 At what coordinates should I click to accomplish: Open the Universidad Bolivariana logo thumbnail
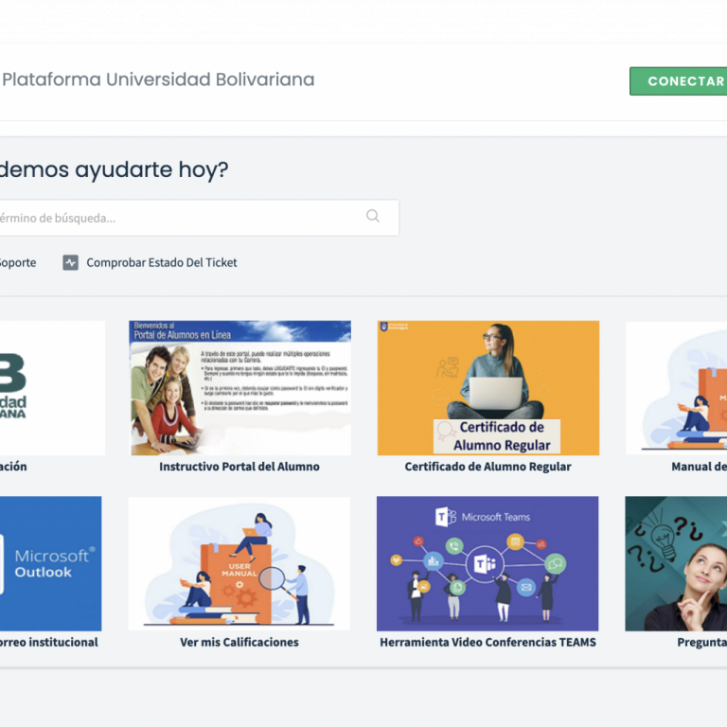pos(52,387)
